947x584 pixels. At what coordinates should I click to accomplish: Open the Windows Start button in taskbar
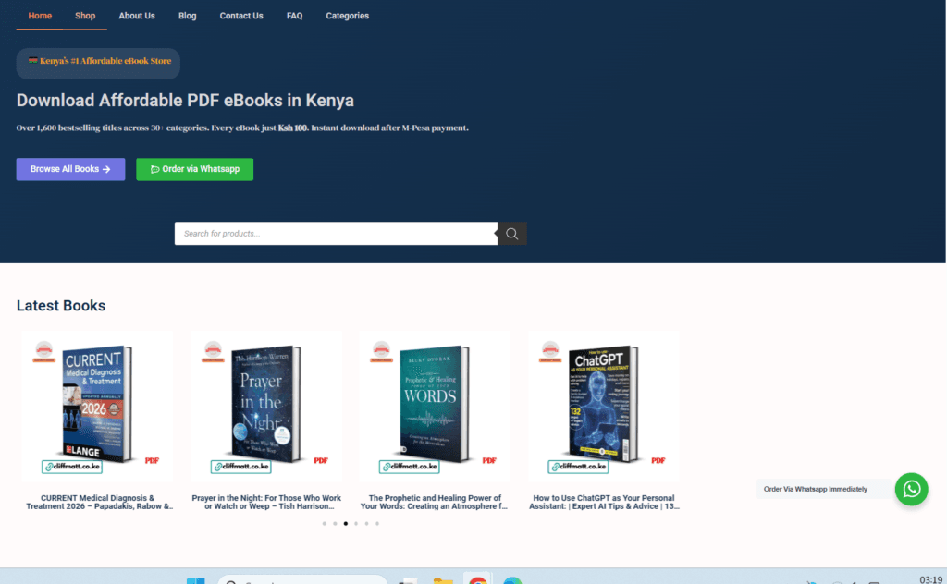(x=195, y=579)
